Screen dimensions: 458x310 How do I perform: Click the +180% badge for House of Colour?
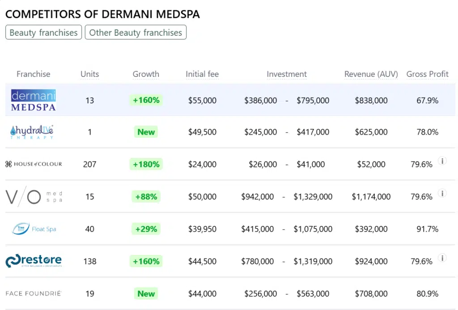[x=146, y=164]
